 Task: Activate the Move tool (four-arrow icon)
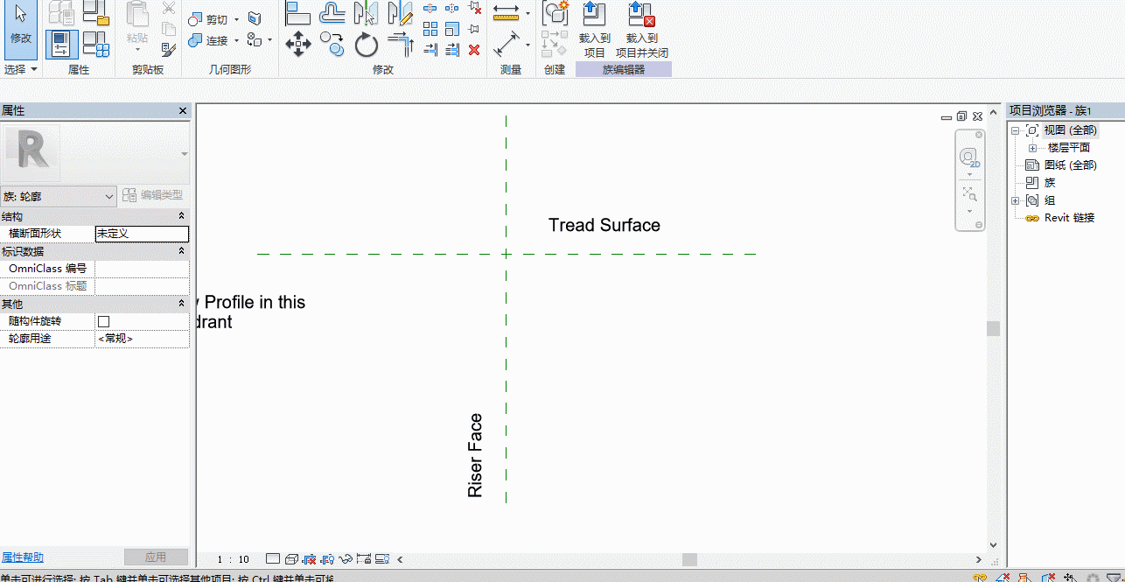tap(298, 44)
